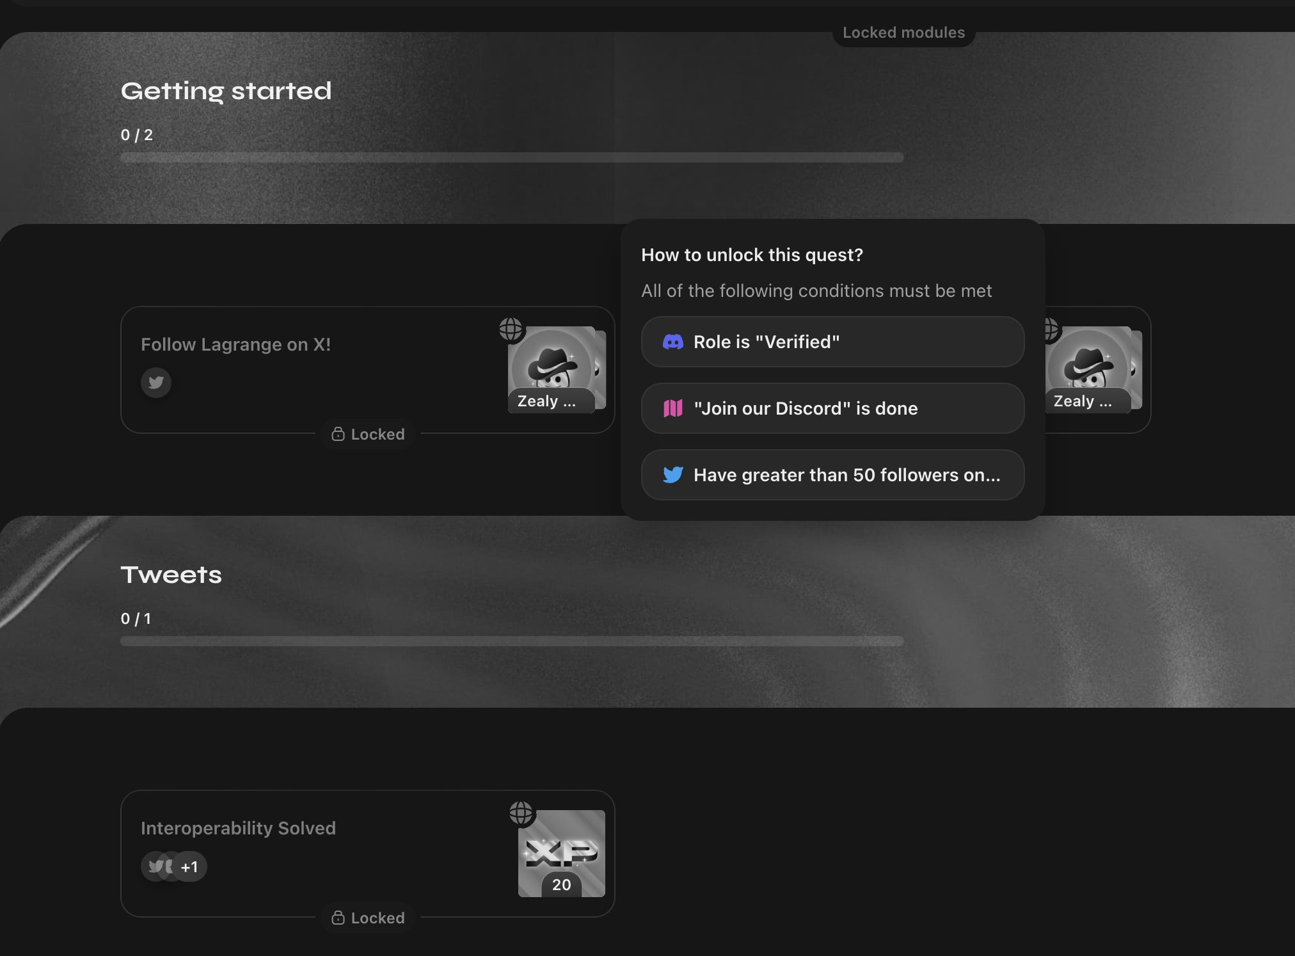
Task: Click Getting started progress bar
Action: click(512, 157)
